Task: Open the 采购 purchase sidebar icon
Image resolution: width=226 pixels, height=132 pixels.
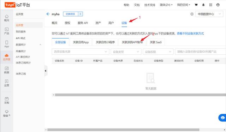Action: tap(7, 101)
